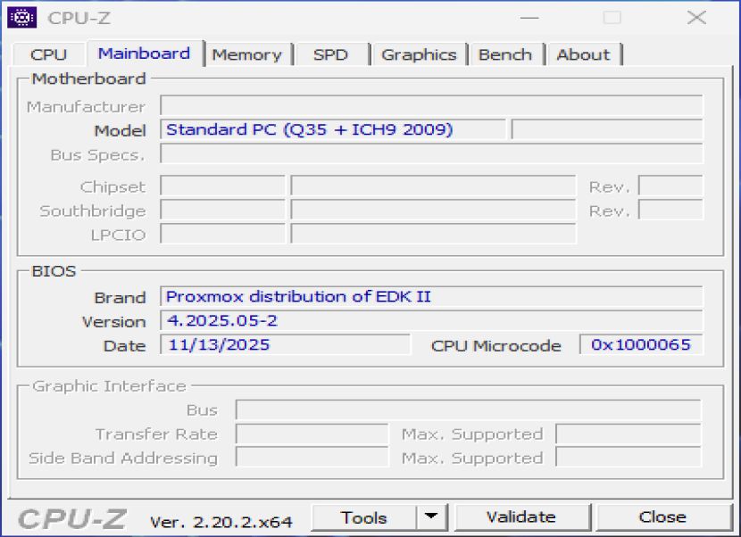Click the "Model" label
The image size is (741, 537).
[120, 130]
